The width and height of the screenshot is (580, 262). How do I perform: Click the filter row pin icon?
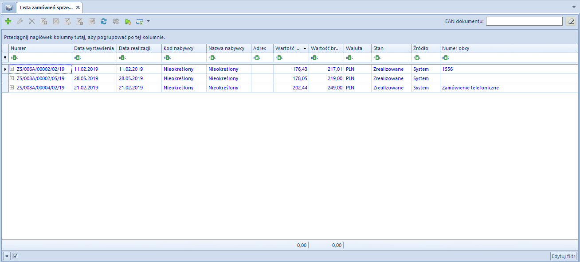coord(5,58)
